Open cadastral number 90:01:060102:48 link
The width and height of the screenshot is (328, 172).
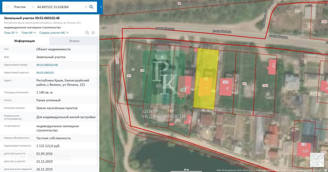(x=47, y=65)
